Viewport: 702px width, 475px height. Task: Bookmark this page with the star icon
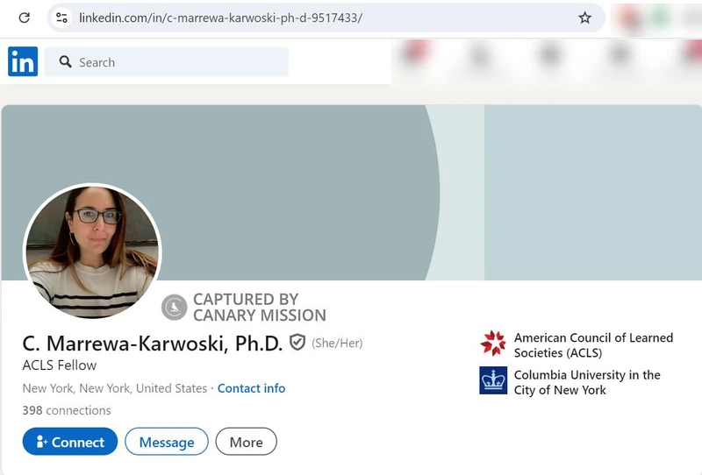click(584, 18)
